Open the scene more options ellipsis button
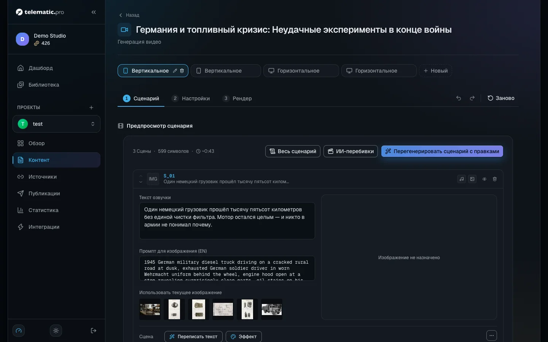This screenshot has height=342, width=548. tap(492, 336)
